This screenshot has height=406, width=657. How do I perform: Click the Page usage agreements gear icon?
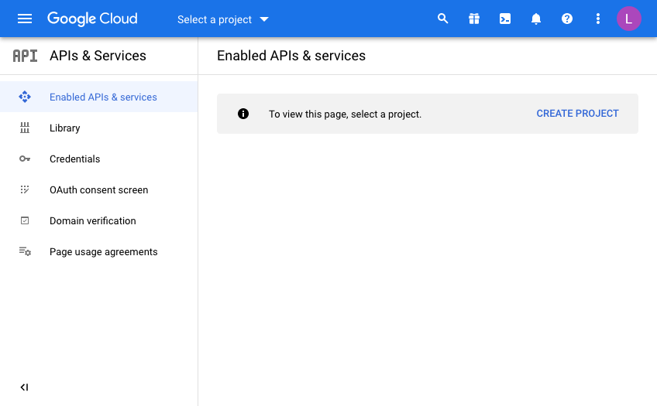point(25,251)
